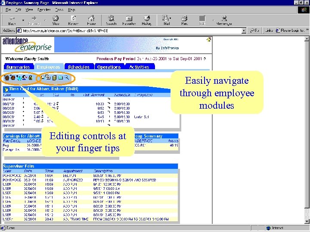The image size is (310, 232).
Task: Click the add punch icon with plus sign
Action: (6, 77)
